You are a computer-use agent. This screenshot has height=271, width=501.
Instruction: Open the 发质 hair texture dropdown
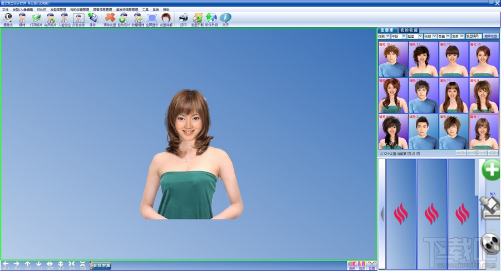click(x=462, y=36)
